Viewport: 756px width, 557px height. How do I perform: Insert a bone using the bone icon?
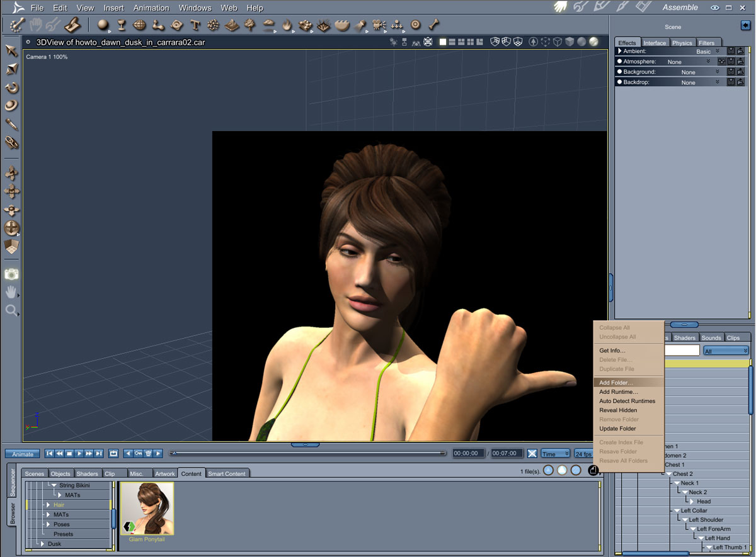434,25
